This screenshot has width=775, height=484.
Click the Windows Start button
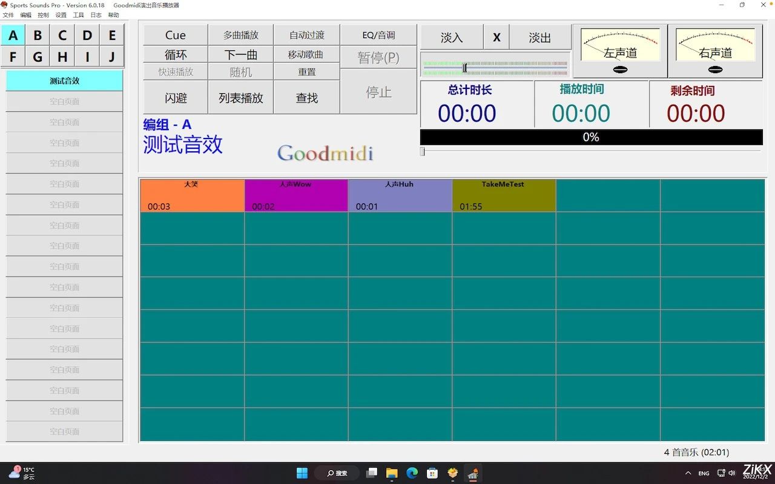[x=302, y=473]
